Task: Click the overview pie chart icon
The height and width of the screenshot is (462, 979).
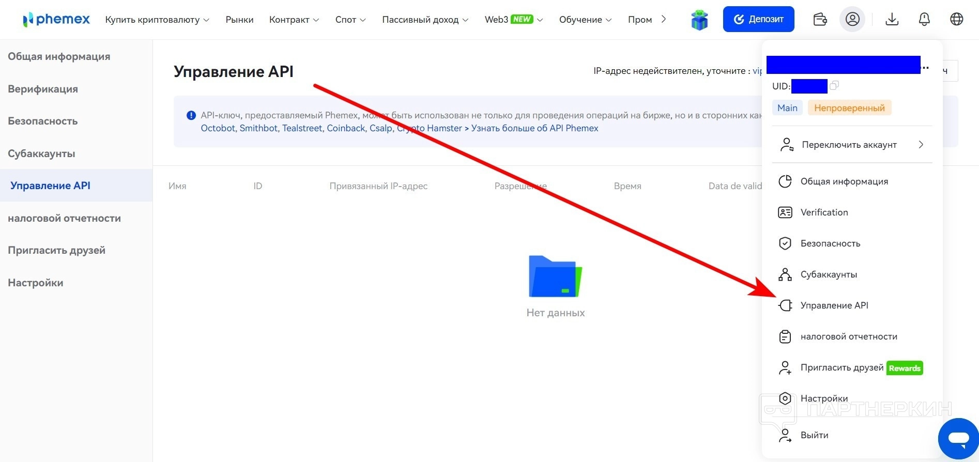Action: pyautogui.click(x=785, y=181)
